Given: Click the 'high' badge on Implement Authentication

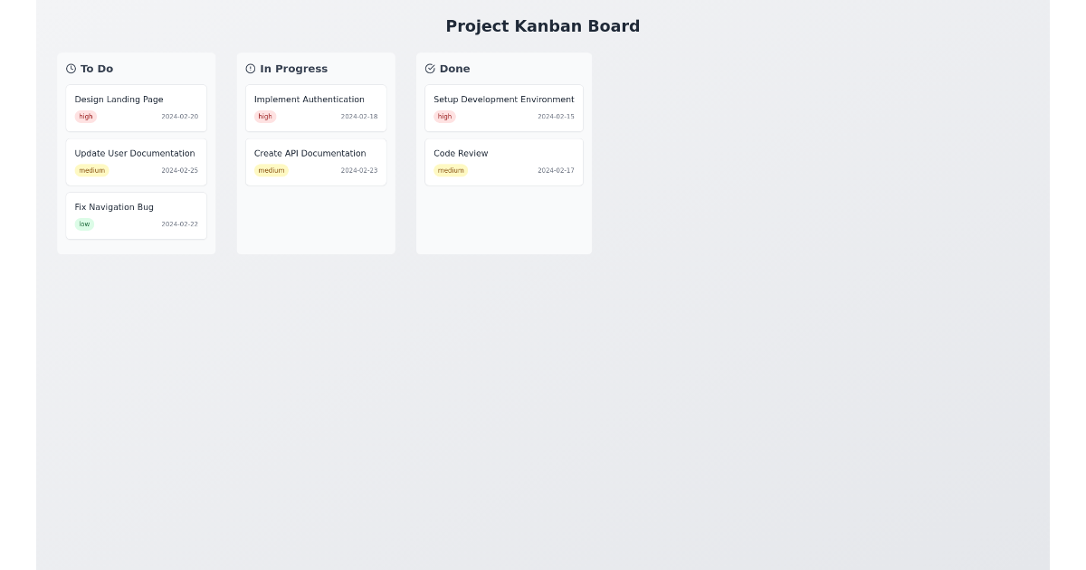Looking at the screenshot, I should [264, 116].
